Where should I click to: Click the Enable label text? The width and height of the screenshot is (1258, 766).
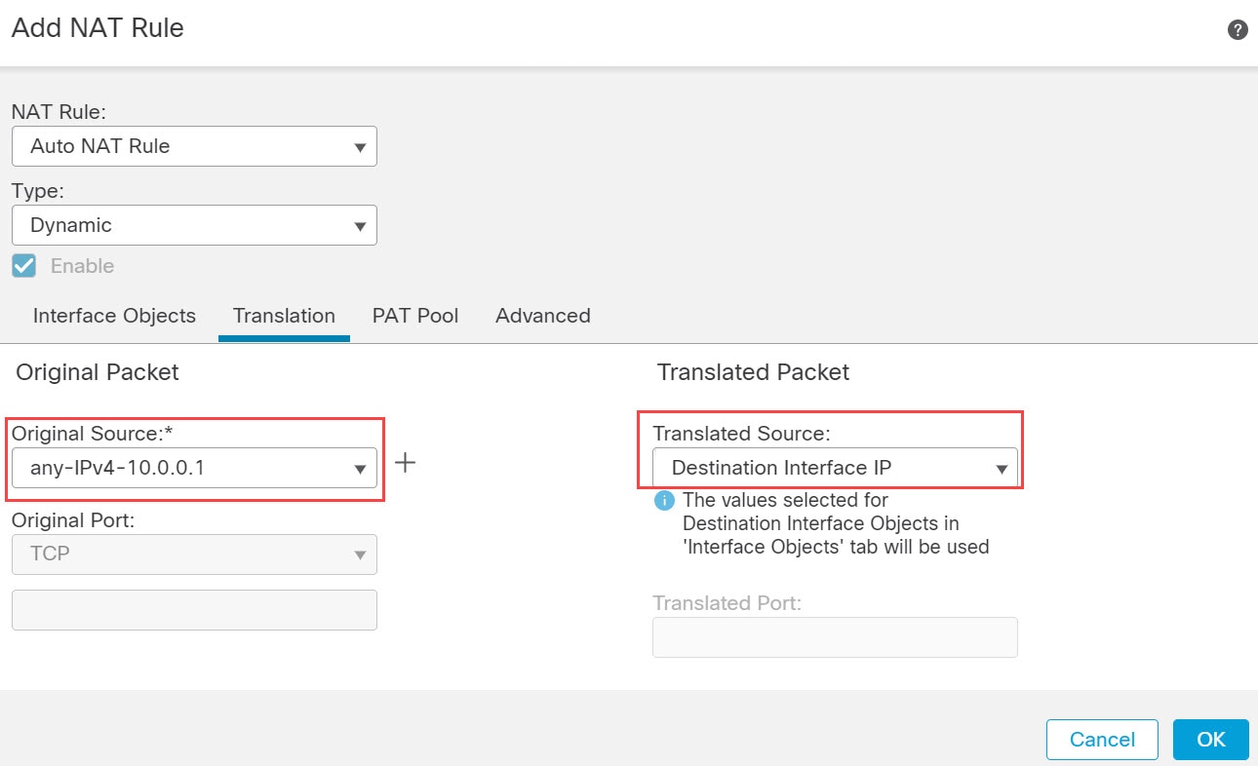click(x=82, y=266)
